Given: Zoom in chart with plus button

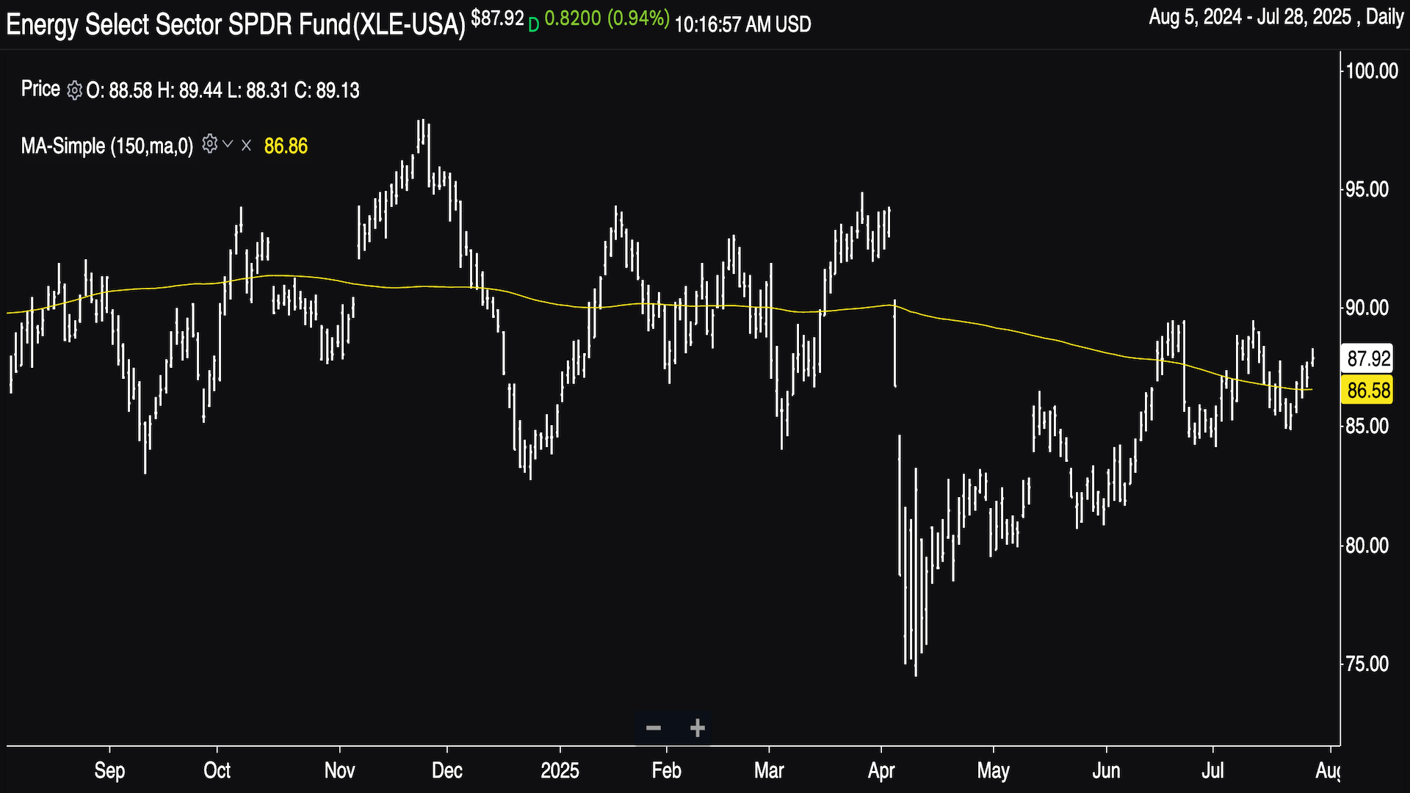Looking at the screenshot, I should pos(698,728).
